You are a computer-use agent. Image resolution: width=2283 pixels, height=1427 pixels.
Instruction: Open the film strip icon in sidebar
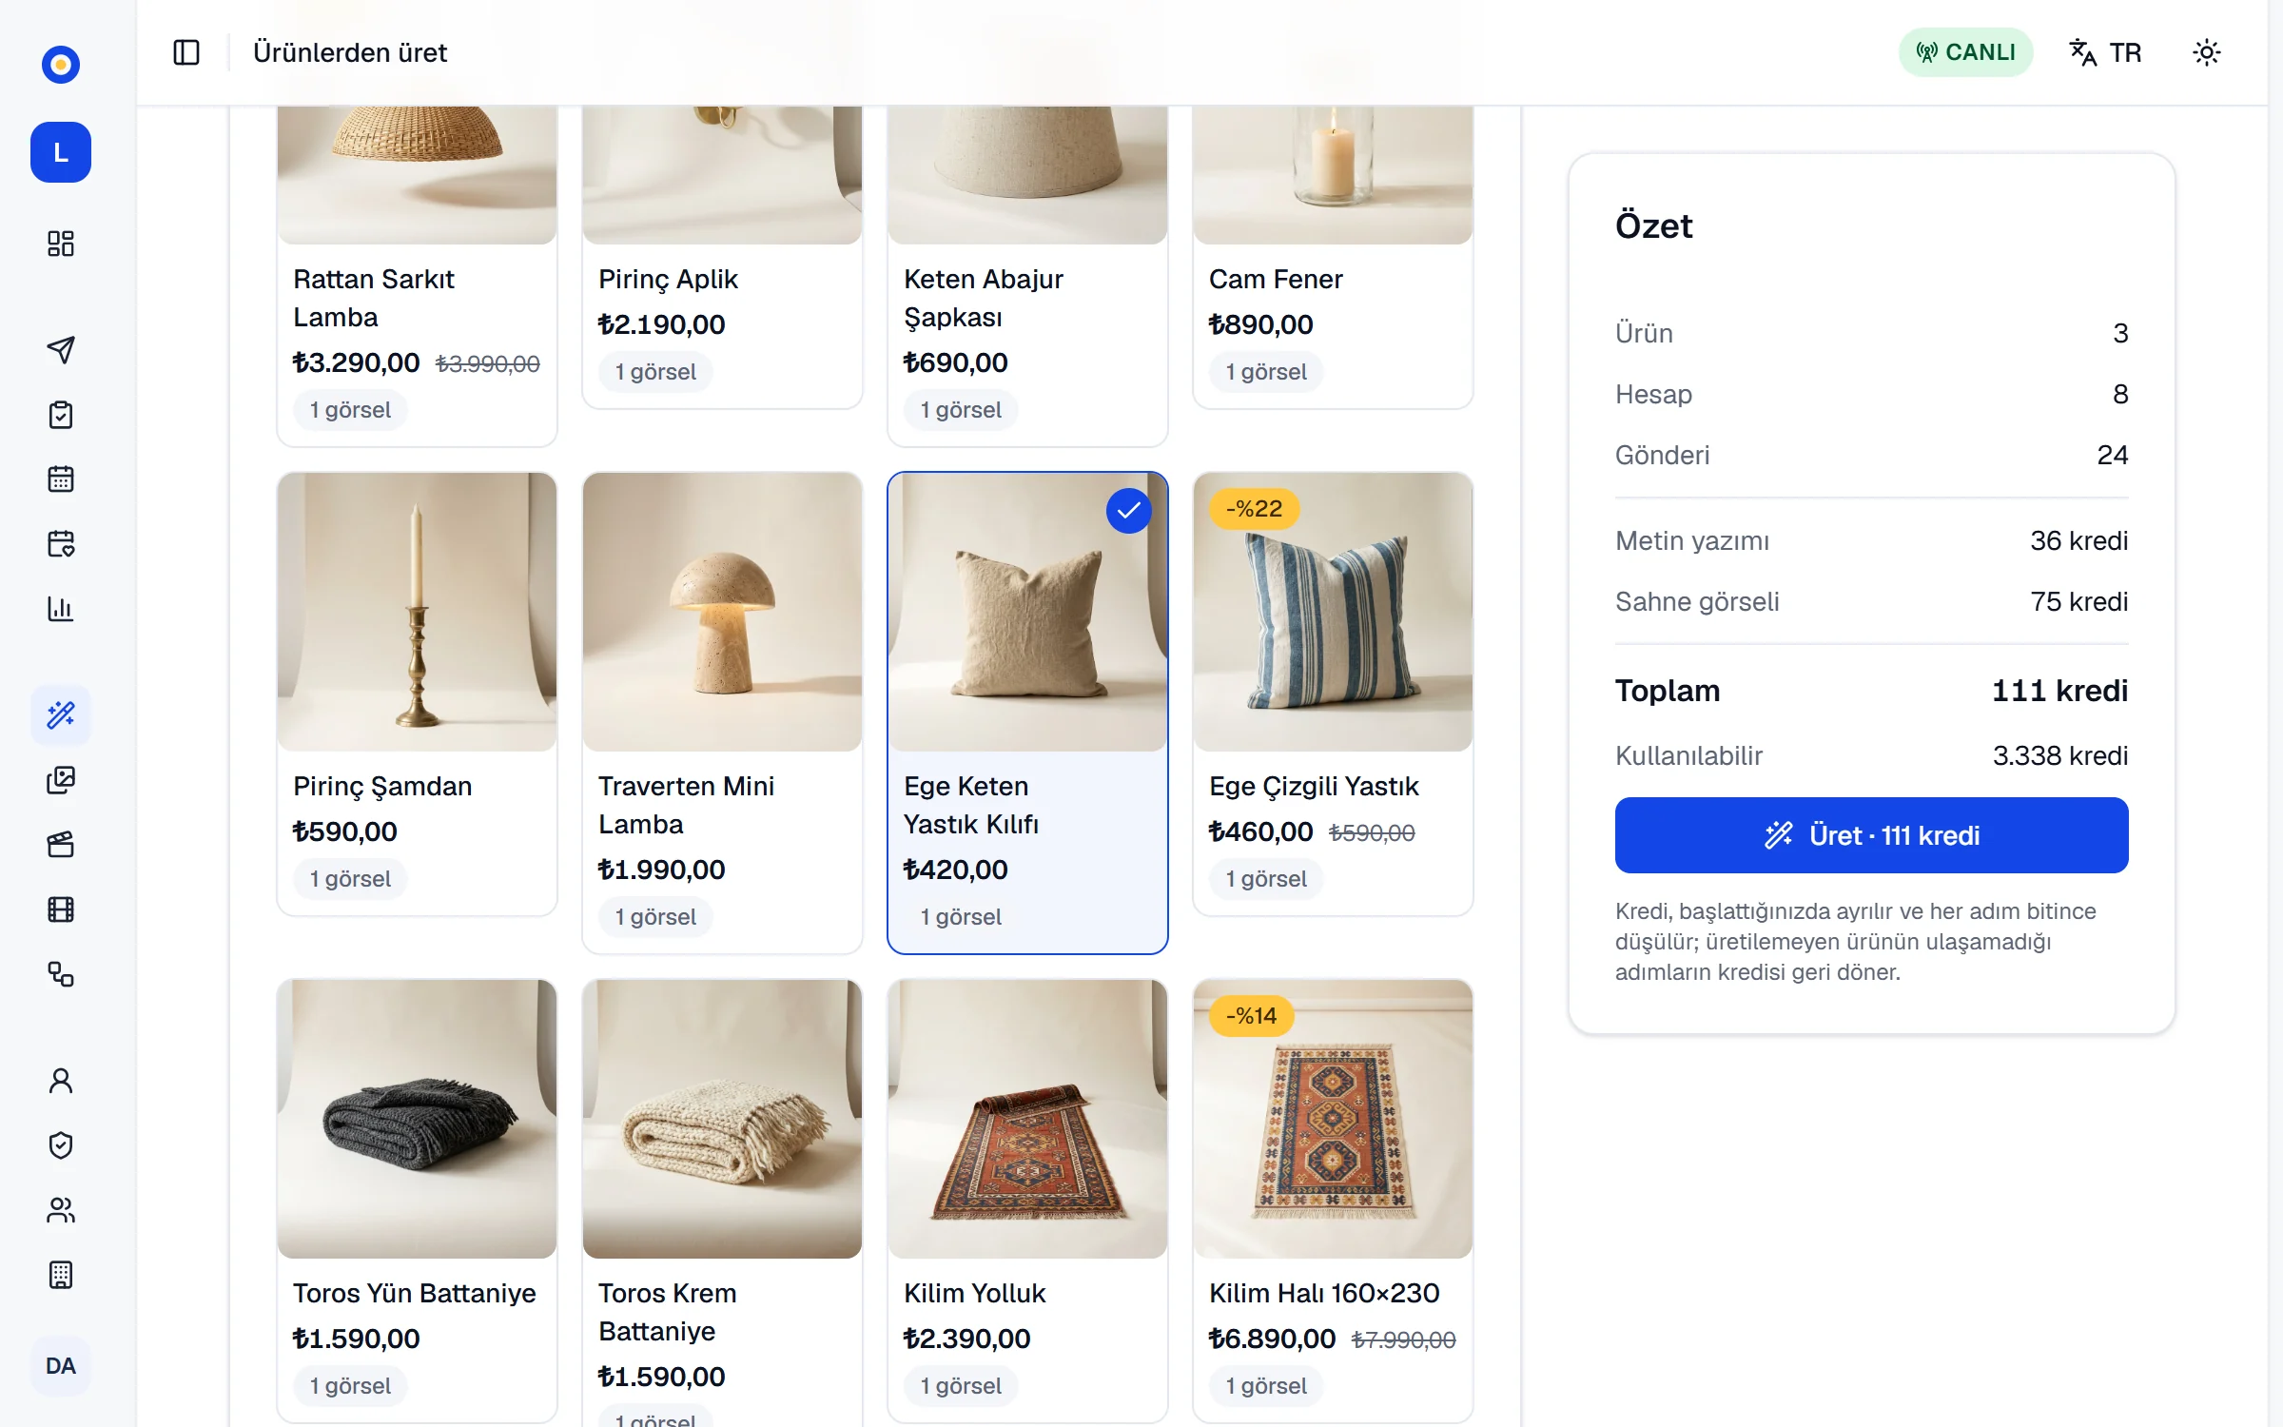[x=61, y=909]
